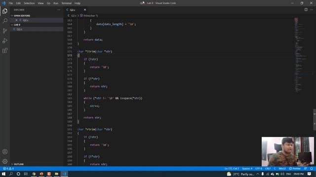Click the Split Editor icon
Viewport: 316px width, 177px height.
pos(306,10)
